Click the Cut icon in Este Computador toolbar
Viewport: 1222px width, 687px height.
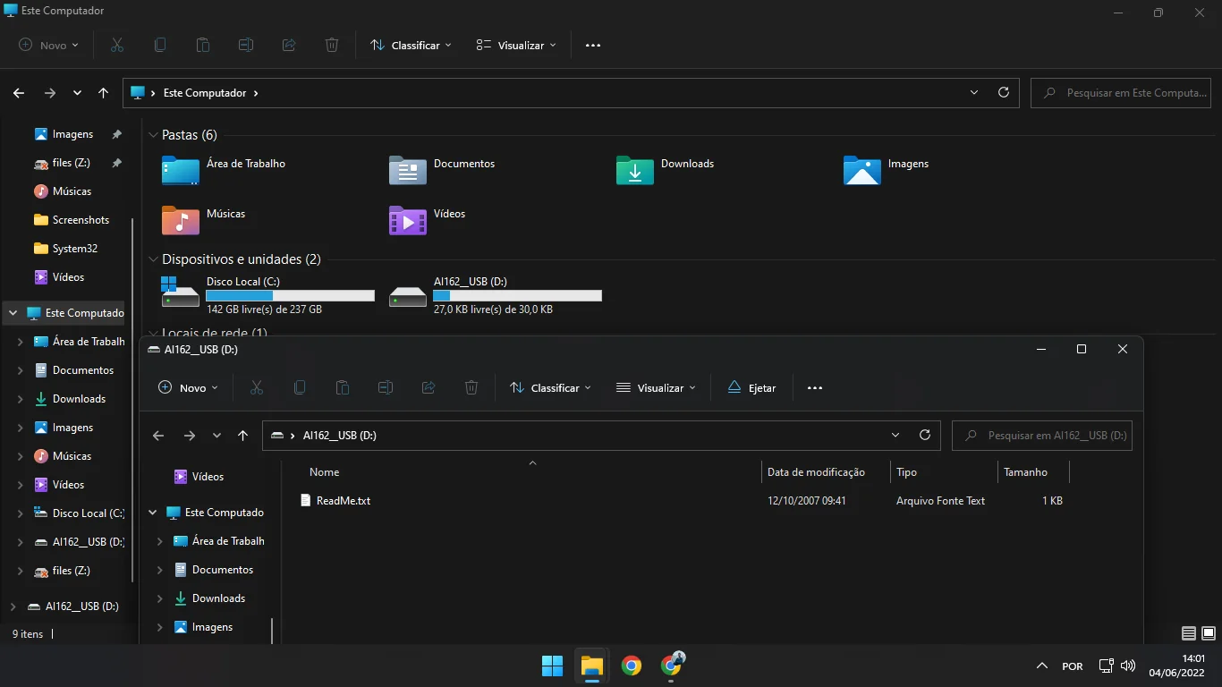click(x=117, y=45)
